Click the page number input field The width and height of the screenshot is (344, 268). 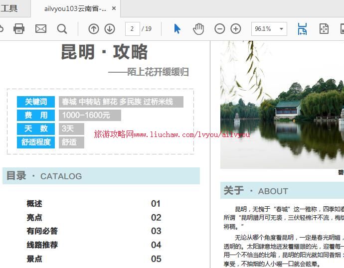tap(132, 29)
